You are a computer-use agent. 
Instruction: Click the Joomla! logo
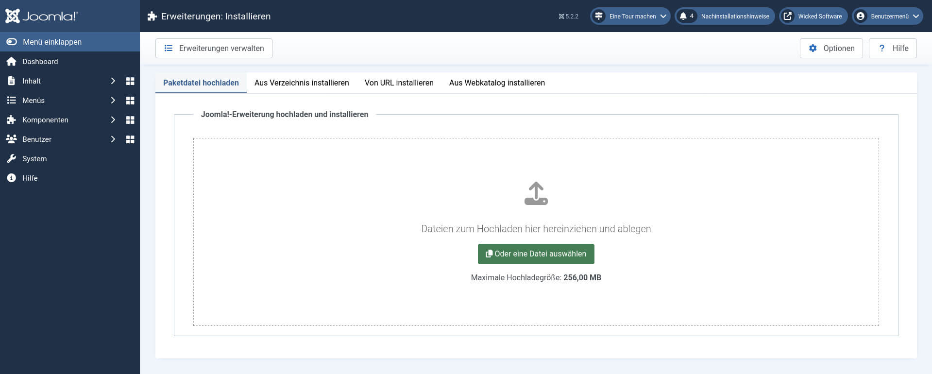click(x=42, y=16)
